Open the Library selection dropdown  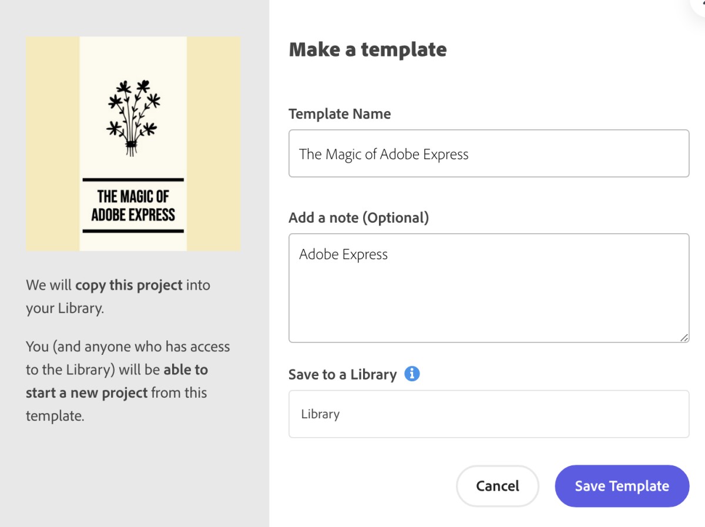489,414
